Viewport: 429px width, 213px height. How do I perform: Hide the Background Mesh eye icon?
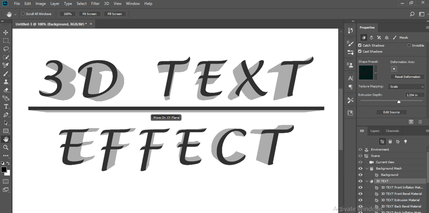(361, 168)
